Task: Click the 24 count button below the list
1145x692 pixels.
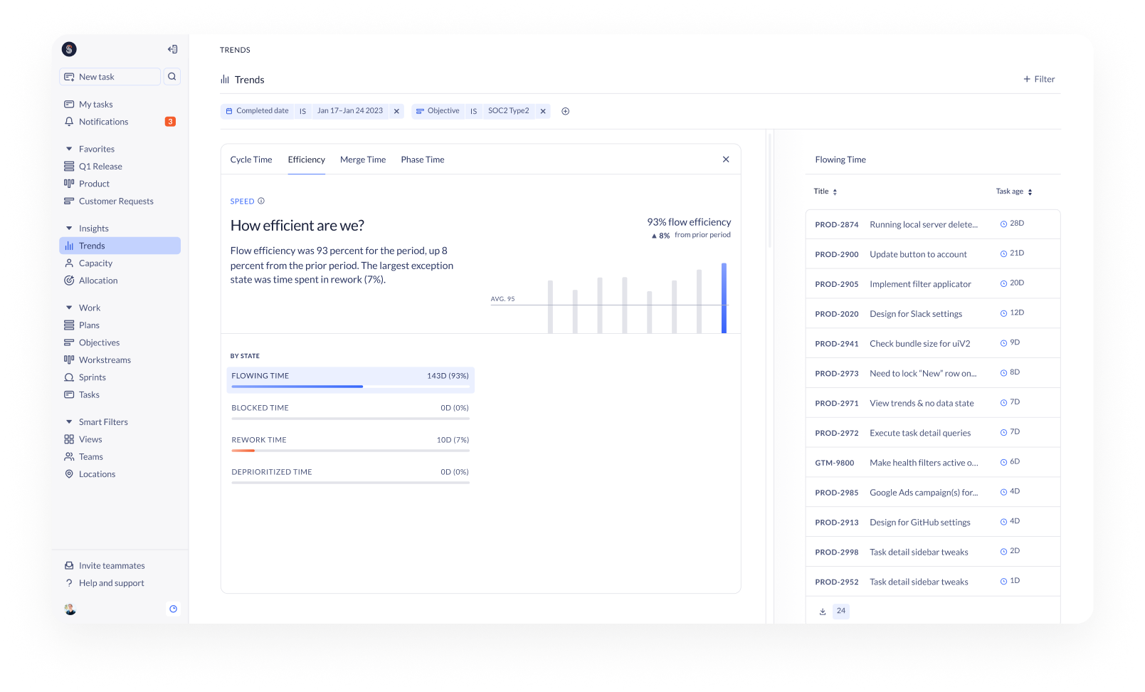Action: [x=841, y=612]
